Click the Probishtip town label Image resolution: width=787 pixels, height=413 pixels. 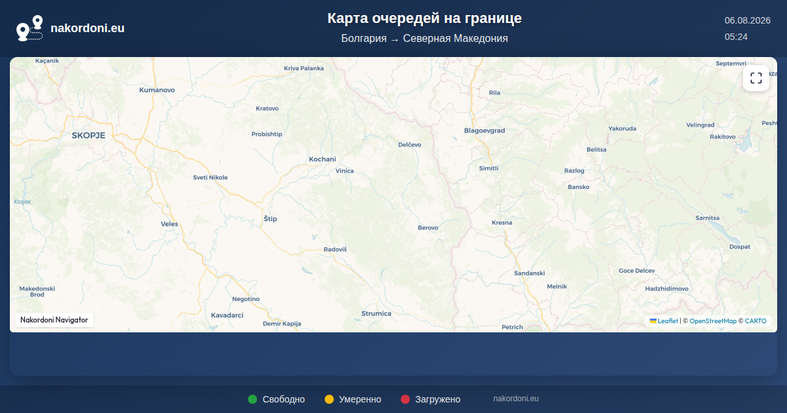tap(267, 134)
